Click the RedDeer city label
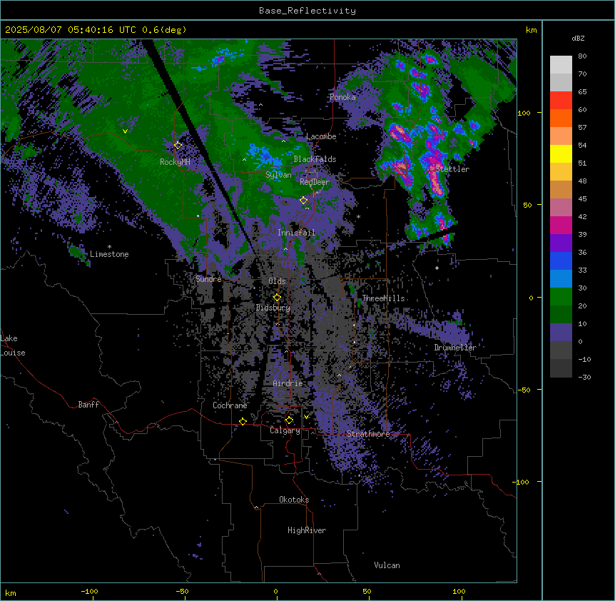The height and width of the screenshot is (601, 615). pos(315,182)
